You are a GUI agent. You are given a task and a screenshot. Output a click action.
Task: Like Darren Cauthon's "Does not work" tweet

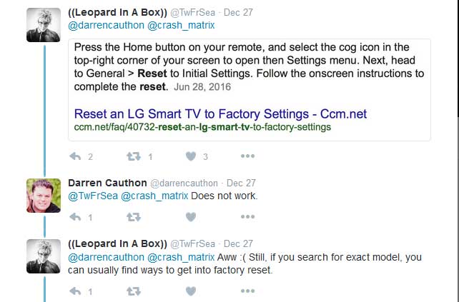tap(191, 217)
